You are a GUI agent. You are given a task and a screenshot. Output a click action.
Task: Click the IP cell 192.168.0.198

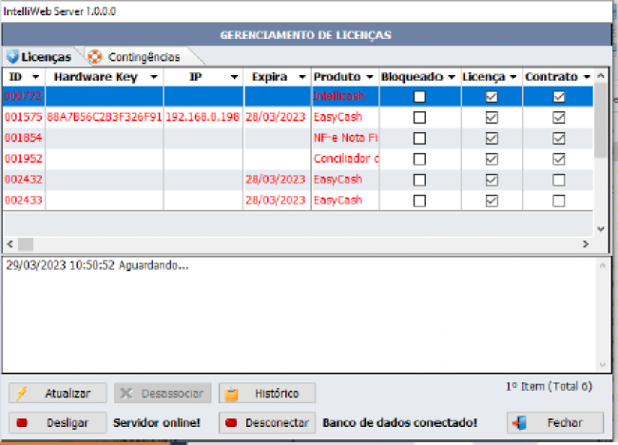tap(203, 117)
